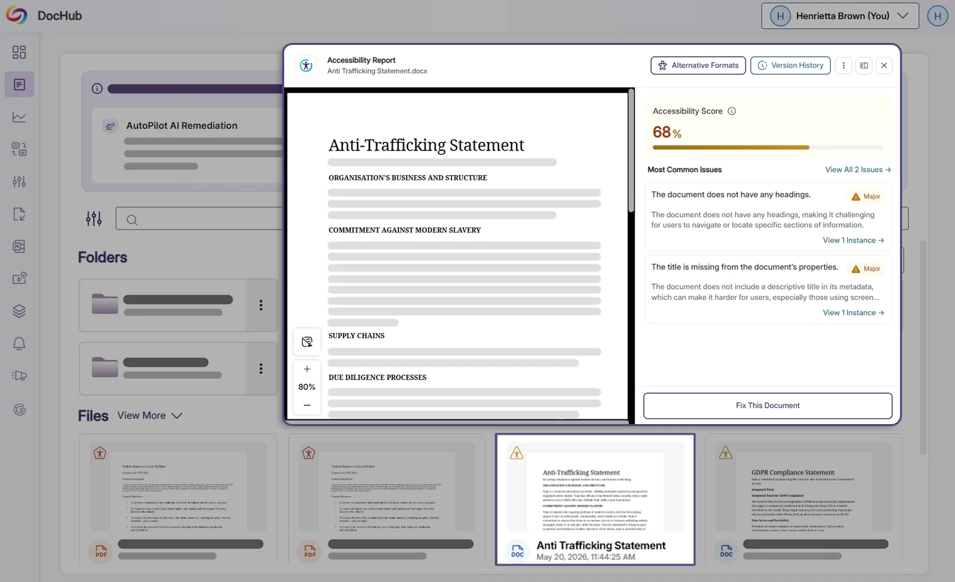Zoom out the document preview

point(307,405)
